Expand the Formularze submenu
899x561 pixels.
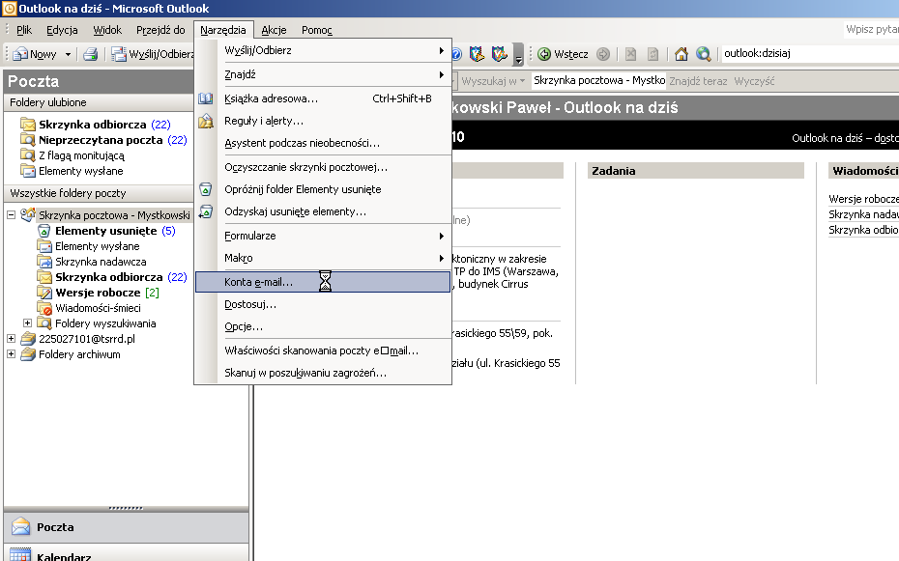pos(323,236)
